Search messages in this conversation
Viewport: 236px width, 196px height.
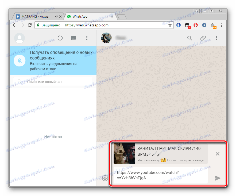point(190,38)
